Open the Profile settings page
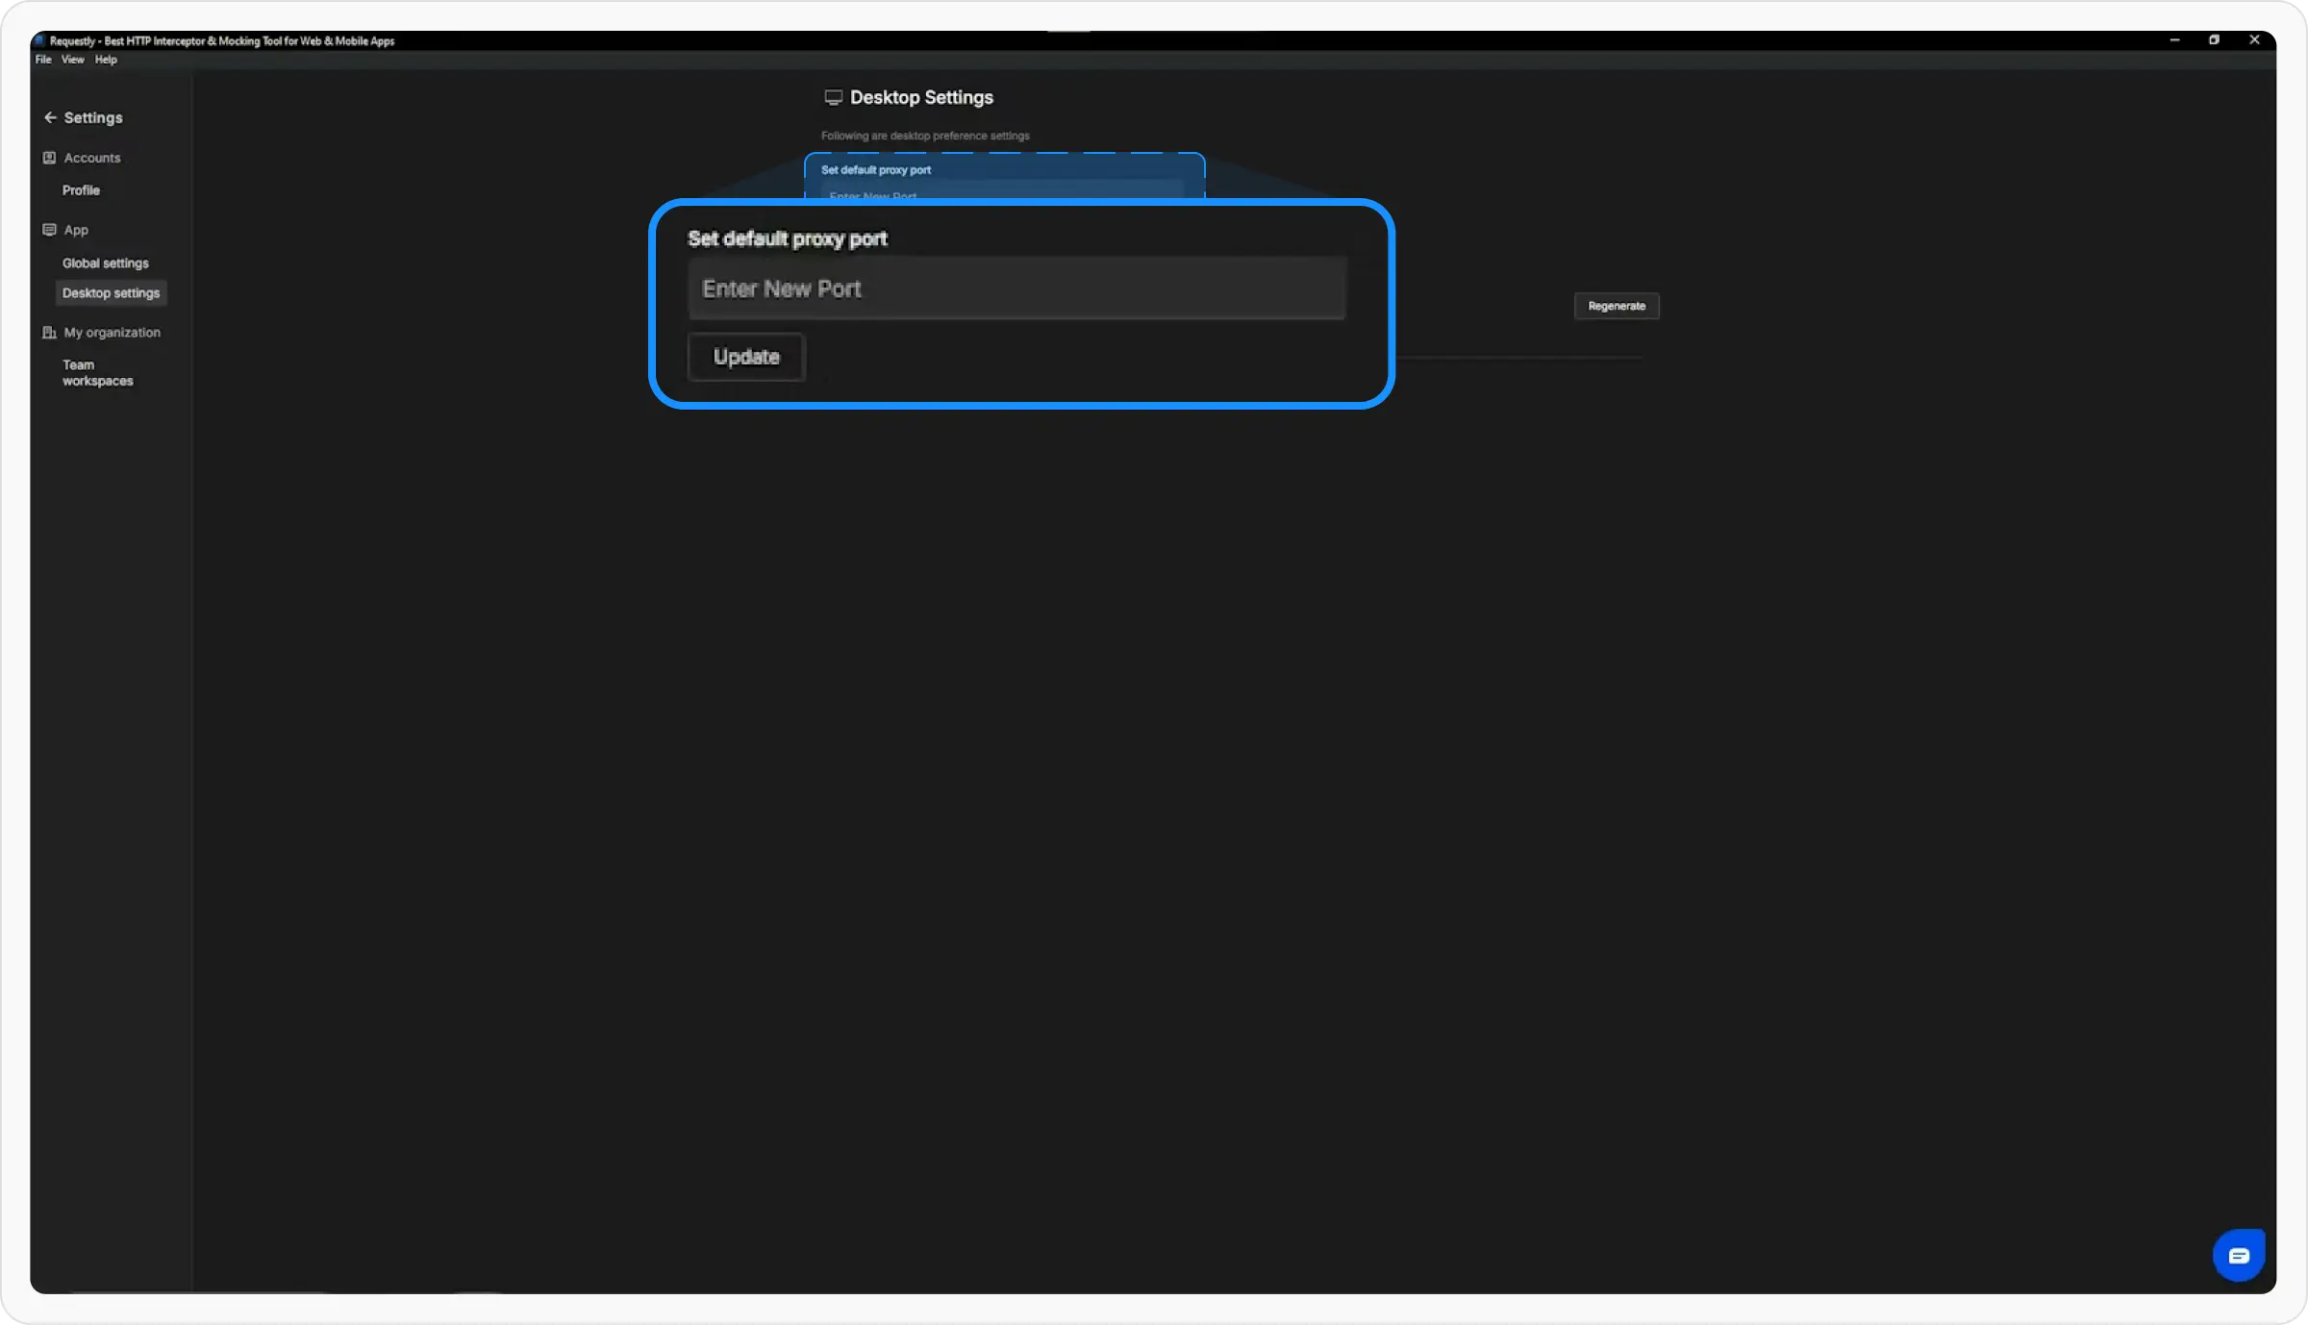The width and height of the screenshot is (2308, 1325). coord(80,189)
